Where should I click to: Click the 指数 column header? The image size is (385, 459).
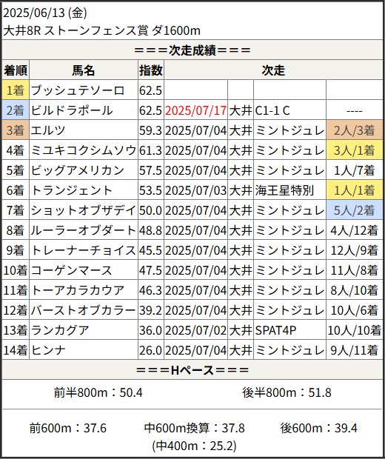pos(151,70)
